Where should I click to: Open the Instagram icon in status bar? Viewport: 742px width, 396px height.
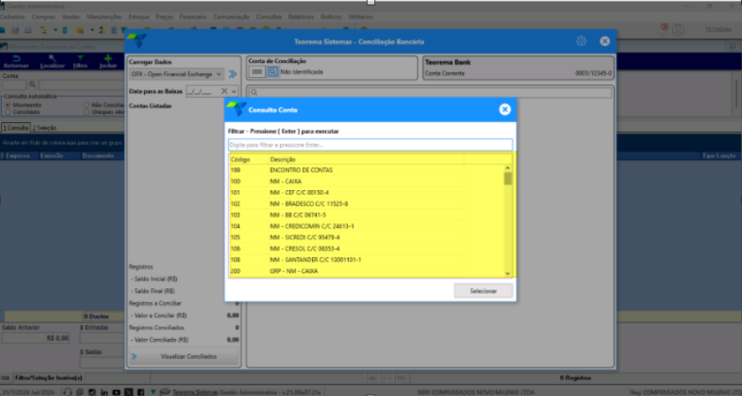point(91,392)
